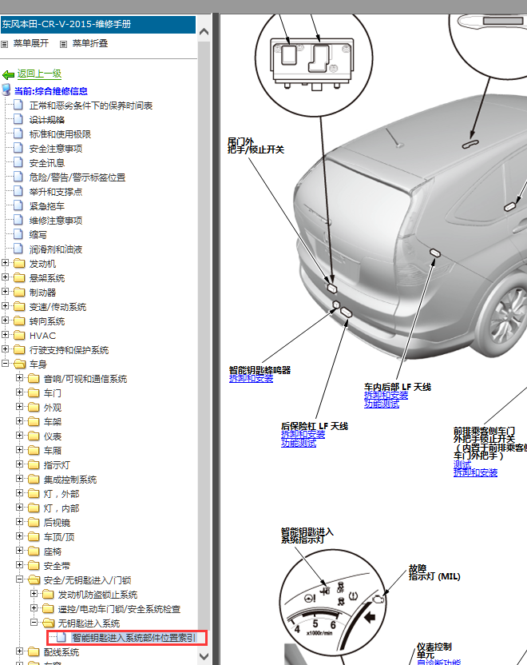Image resolution: width=527 pixels, height=665 pixels.
Task: Expand the 音响/可视和通信系统 node
Action: pos(19,378)
